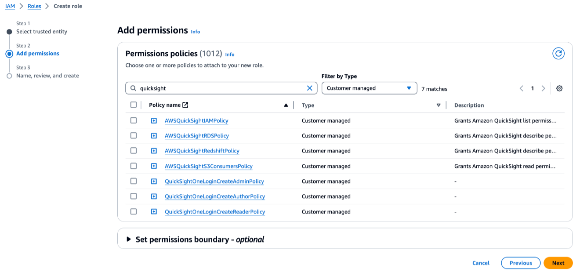580x279 pixels.
Task: Open QuickSightOneLoginCreateAuthorPolicy link
Action: coord(215,197)
